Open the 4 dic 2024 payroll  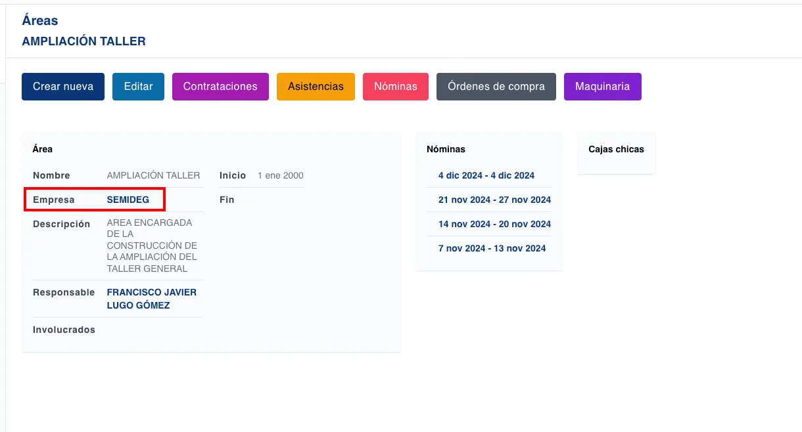point(486,175)
